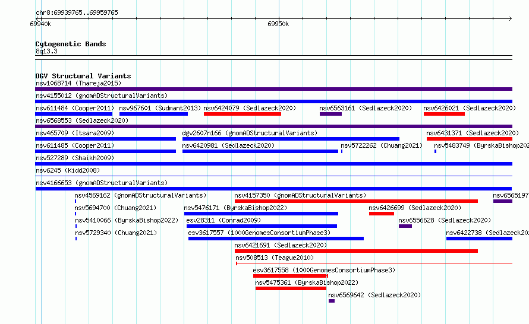Image resolution: width=529 pixels, height=324 pixels.
Task: Open the nsv5694700 (Chuang2021) label
Action: click(x=116, y=208)
